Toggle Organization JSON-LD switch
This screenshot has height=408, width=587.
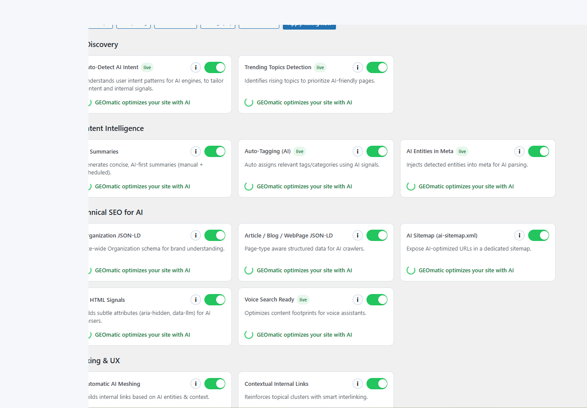215,235
